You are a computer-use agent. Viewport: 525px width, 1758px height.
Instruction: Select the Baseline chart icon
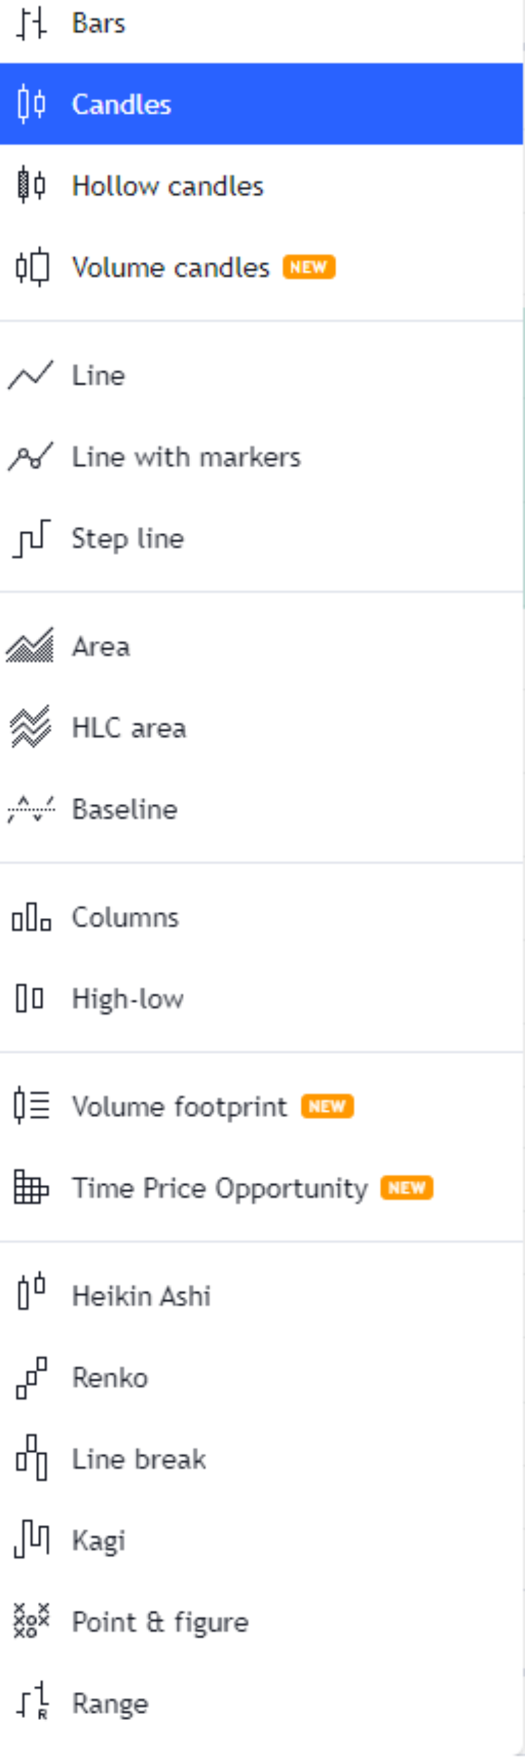pos(31,809)
